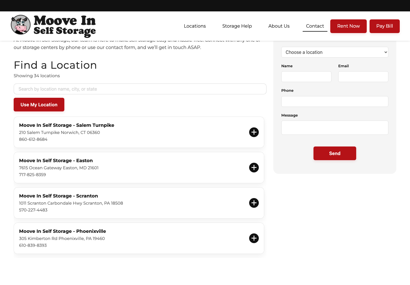Focus the Name input field
The width and height of the screenshot is (410, 285).
coord(306,77)
